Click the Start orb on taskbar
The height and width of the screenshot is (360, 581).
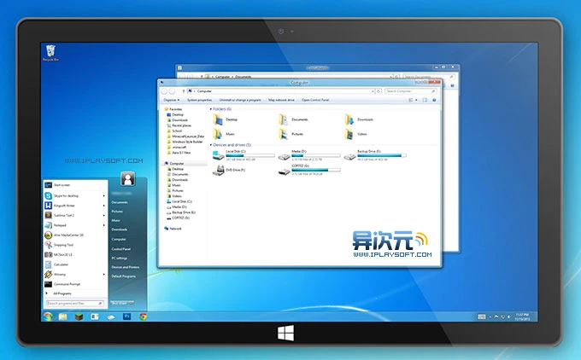tap(48, 316)
